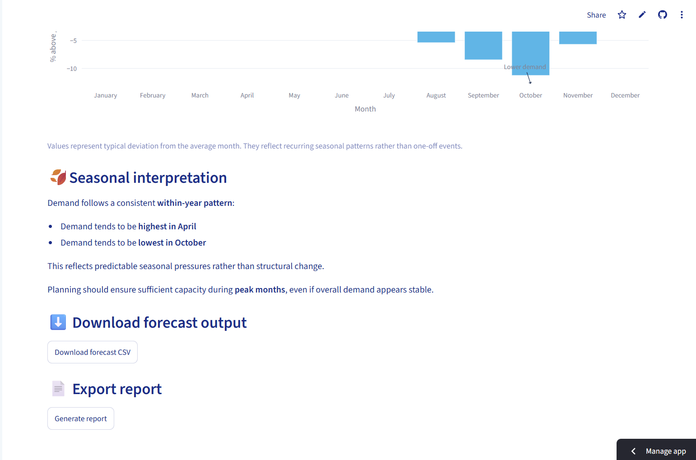Click the June axis label

pyautogui.click(x=342, y=95)
